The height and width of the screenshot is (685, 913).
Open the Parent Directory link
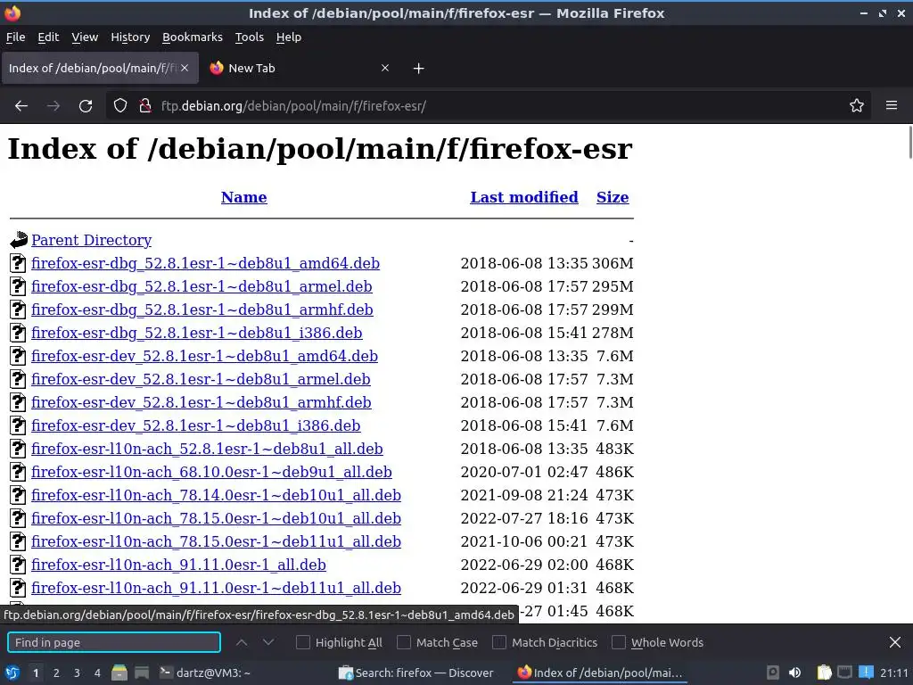pos(92,240)
